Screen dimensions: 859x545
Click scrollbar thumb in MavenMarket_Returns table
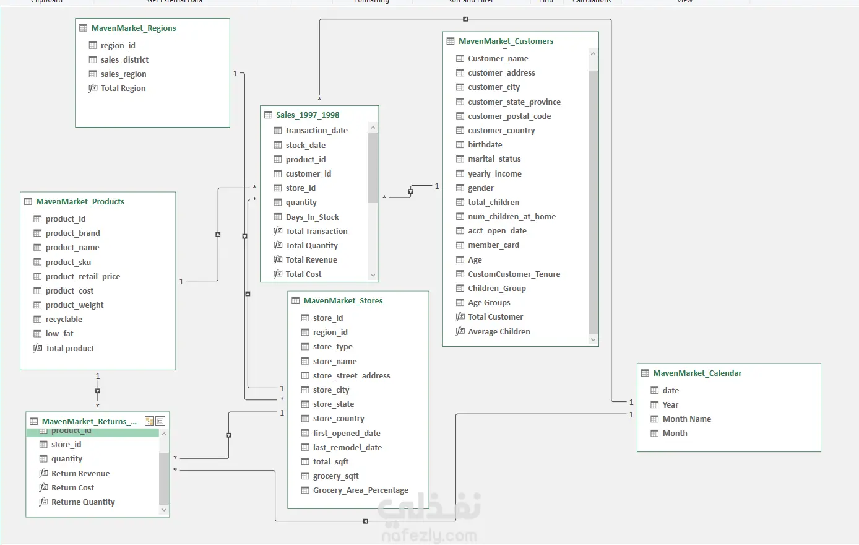tap(164, 478)
